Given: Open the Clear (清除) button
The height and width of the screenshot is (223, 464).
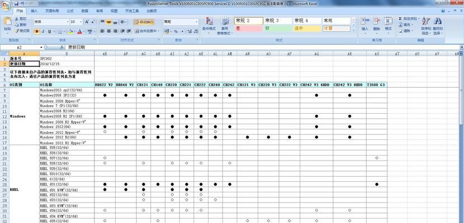Looking at the screenshot, I should coord(405,31).
